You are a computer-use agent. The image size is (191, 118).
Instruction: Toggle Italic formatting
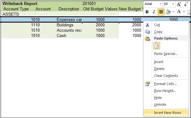[154, 12]
